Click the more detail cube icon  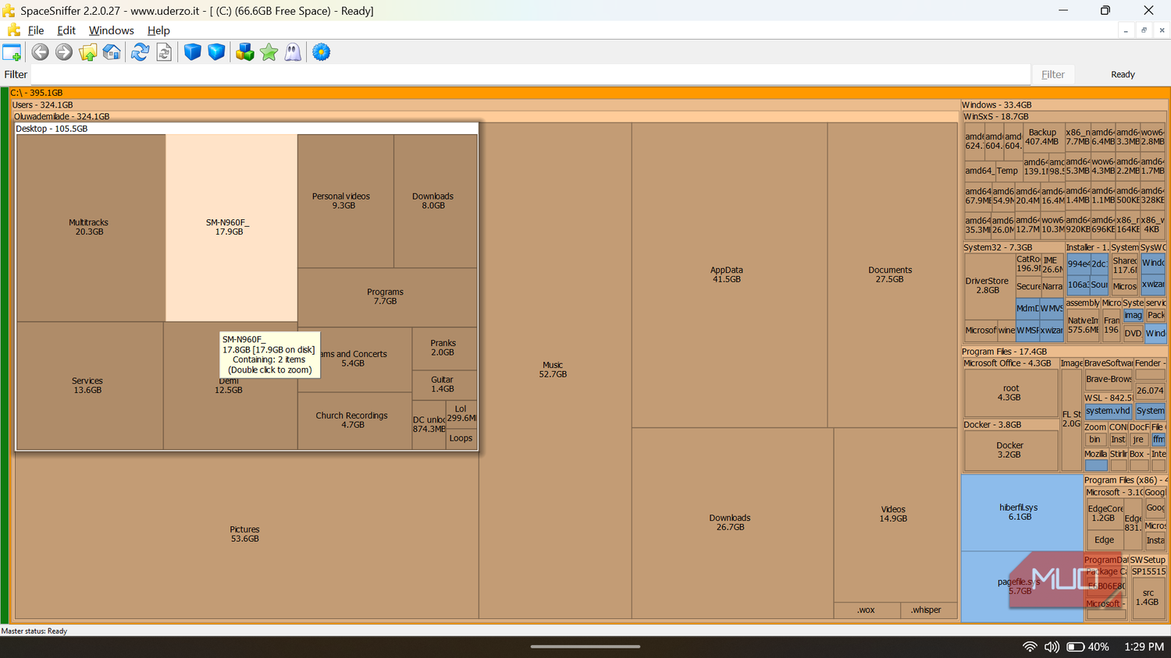[216, 52]
